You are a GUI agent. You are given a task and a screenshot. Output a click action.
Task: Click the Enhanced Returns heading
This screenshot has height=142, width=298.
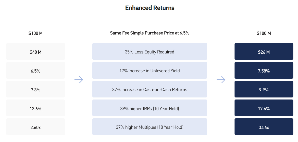[x=150, y=8]
